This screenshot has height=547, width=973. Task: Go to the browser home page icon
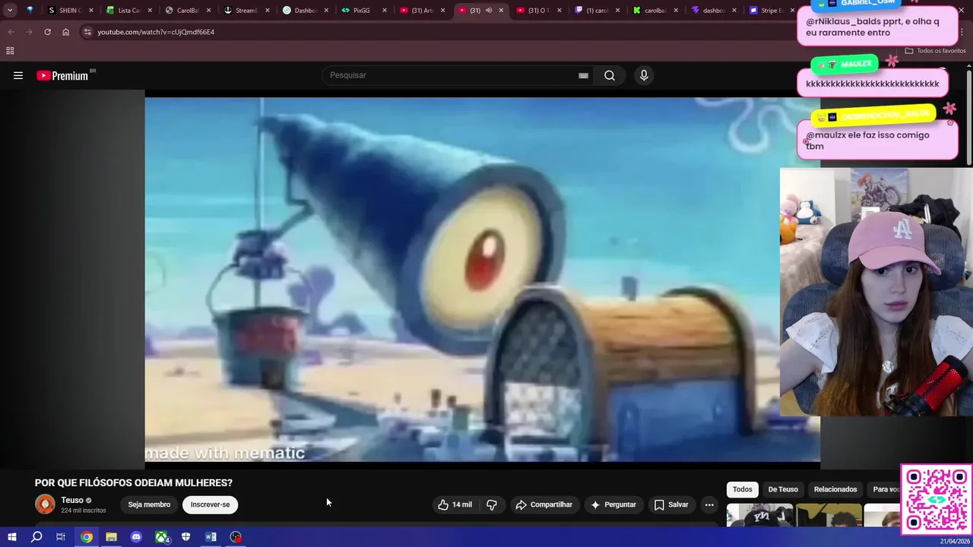pyautogui.click(x=65, y=32)
